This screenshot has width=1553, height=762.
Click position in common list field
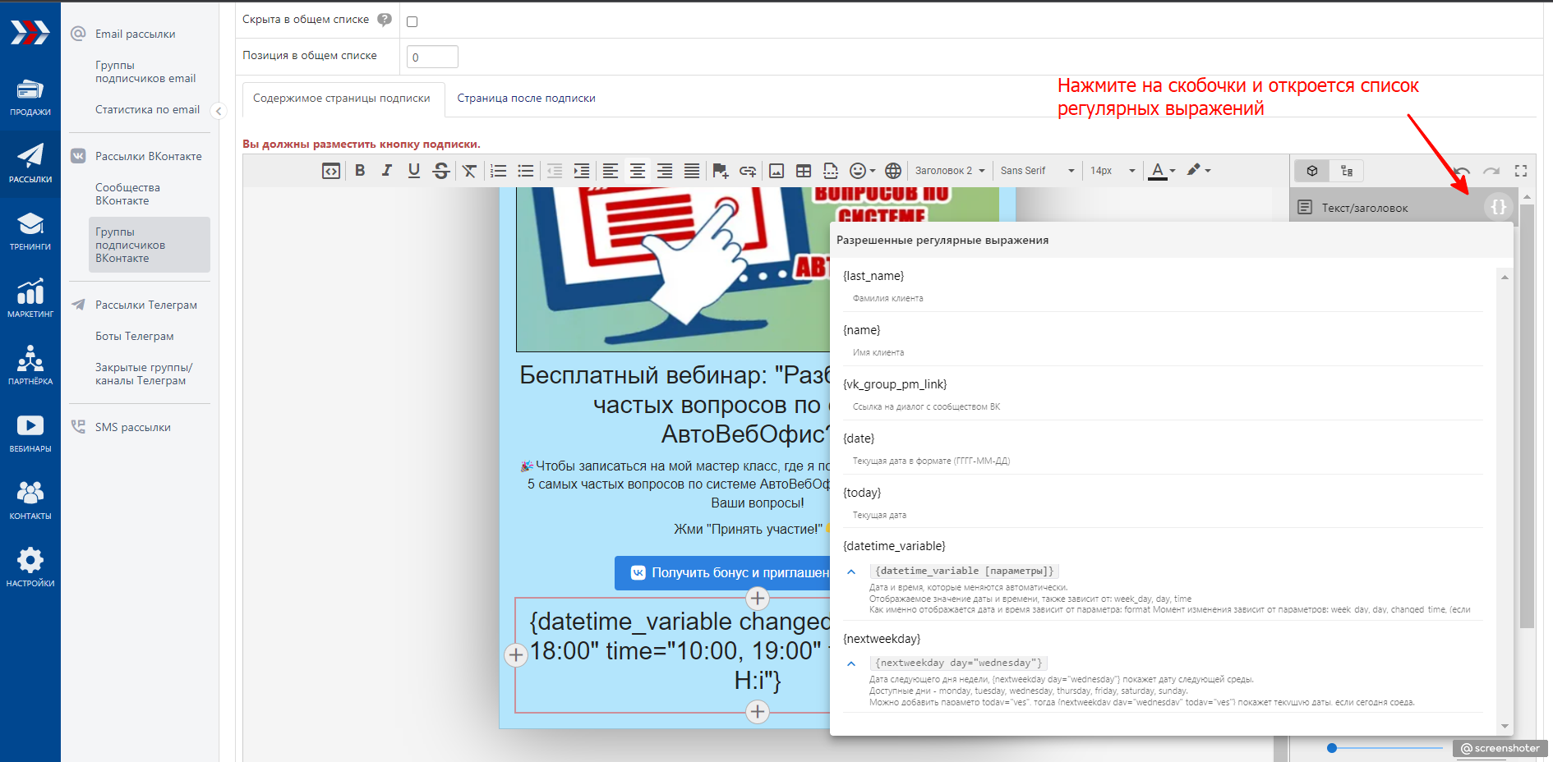(x=432, y=57)
